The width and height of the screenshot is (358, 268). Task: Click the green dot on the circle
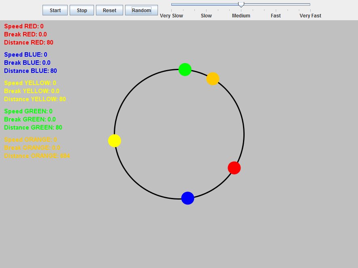185,69
